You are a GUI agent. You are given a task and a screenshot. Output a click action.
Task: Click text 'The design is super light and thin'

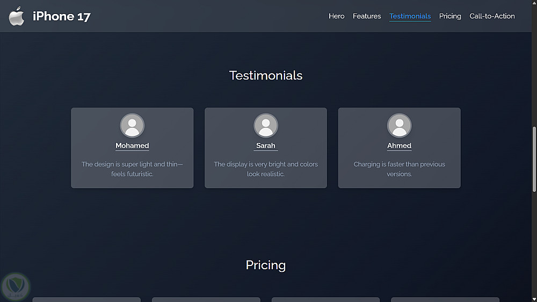[x=131, y=164]
